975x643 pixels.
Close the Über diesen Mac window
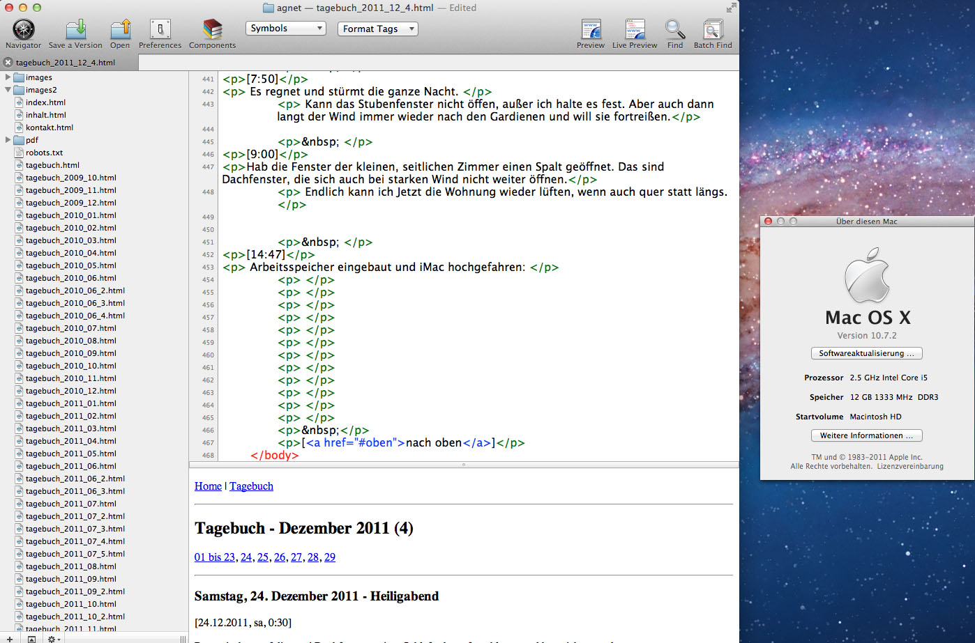coord(768,222)
